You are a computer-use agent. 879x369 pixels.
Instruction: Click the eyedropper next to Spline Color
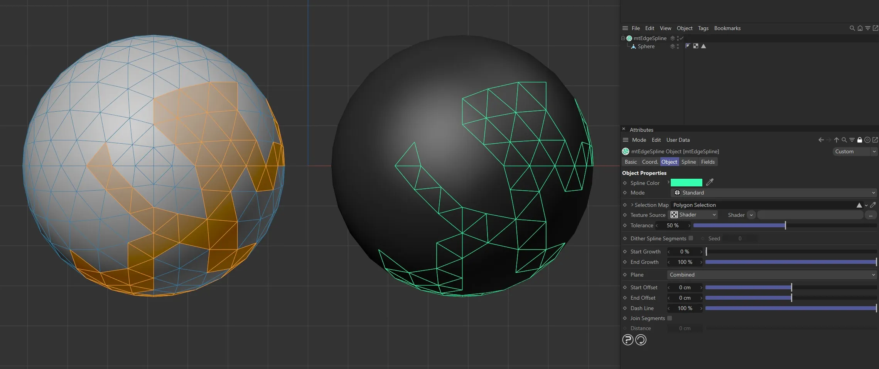tap(710, 182)
